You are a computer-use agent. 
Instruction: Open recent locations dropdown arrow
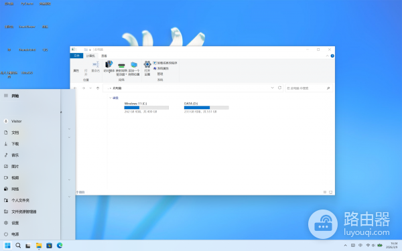(x=90, y=88)
